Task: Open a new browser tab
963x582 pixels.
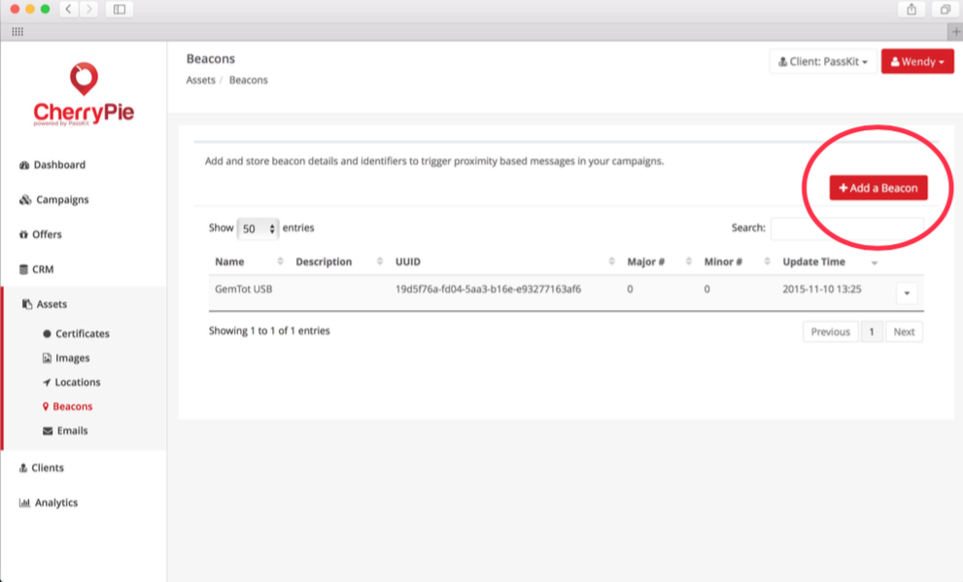Action: 955,32
